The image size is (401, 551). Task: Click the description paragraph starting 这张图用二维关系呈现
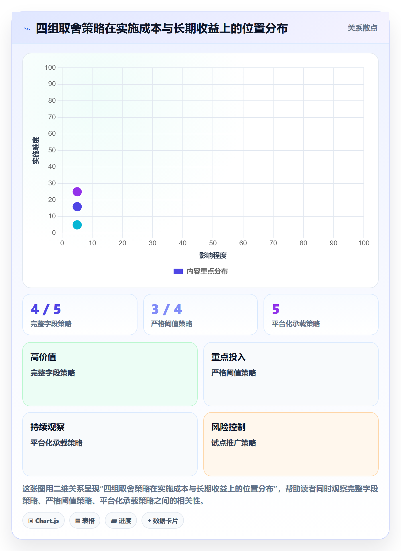(200, 495)
